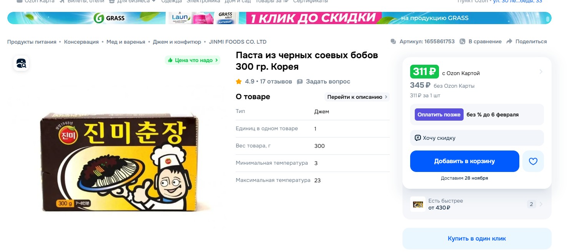The image size is (582, 252).
Task: Click the 'Есть быстрее' product thumbnail
Action: [x=418, y=204]
